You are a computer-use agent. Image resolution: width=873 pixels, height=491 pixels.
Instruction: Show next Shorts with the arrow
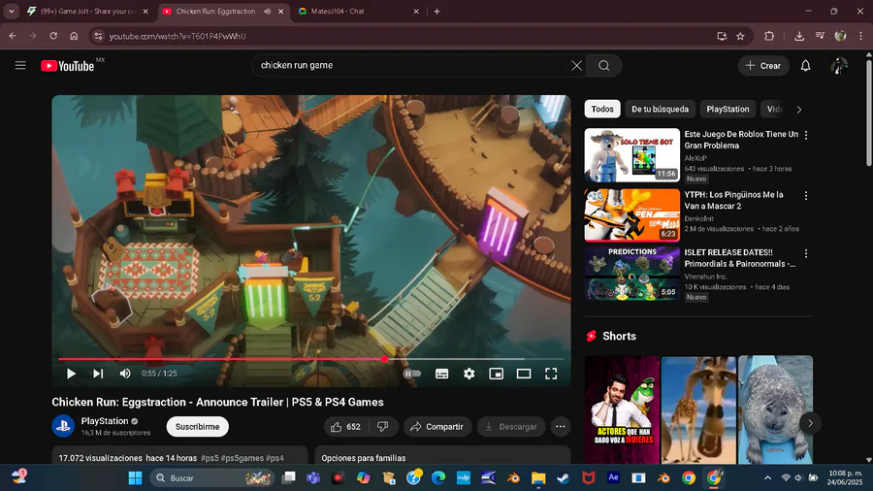coord(810,423)
